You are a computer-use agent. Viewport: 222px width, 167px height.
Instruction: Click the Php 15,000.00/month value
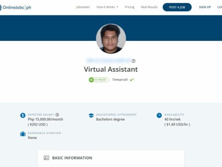[45, 119]
